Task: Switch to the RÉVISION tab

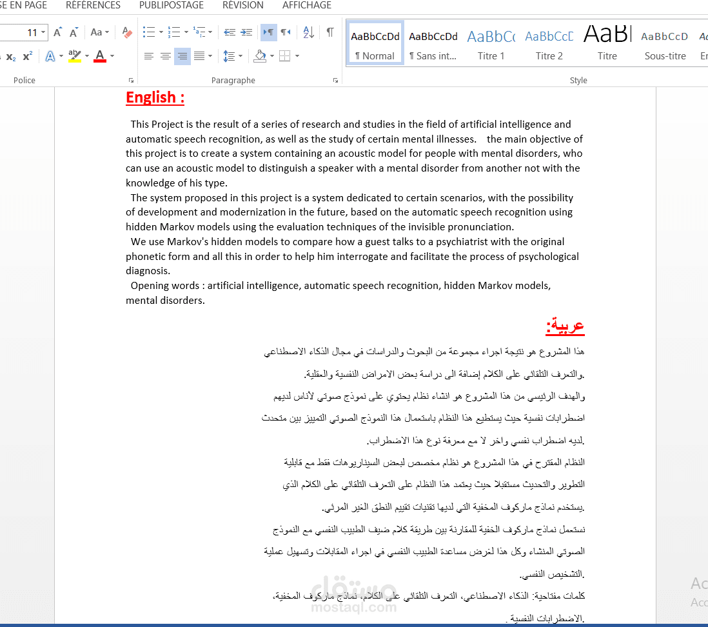Action: coord(243,5)
